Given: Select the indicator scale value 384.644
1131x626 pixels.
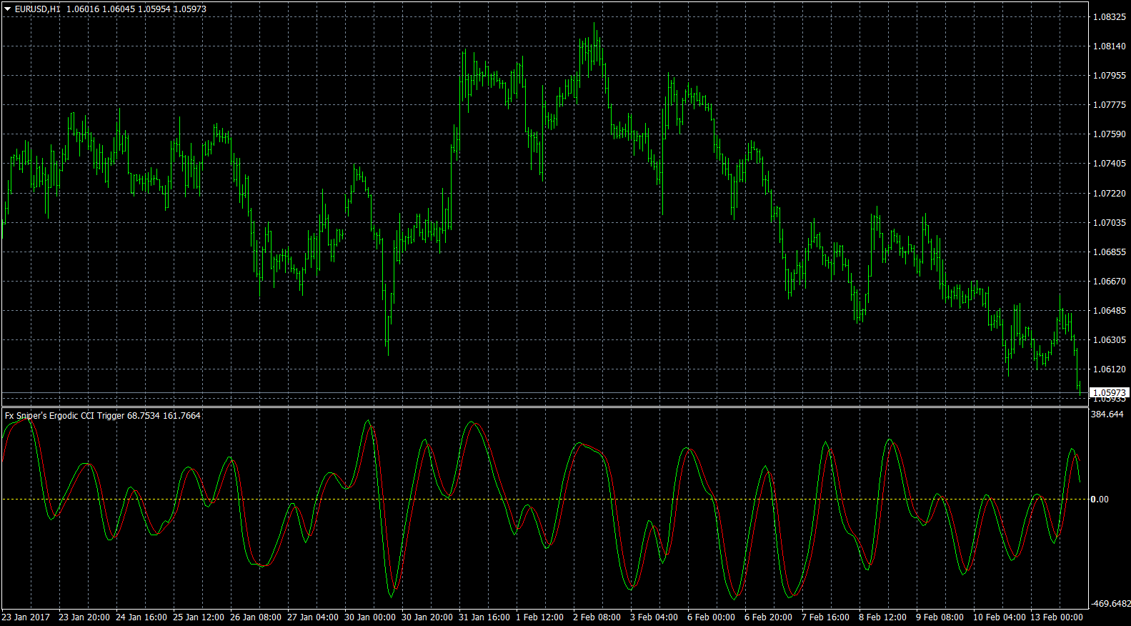Looking at the screenshot, I should click(x=1107, y=414).
